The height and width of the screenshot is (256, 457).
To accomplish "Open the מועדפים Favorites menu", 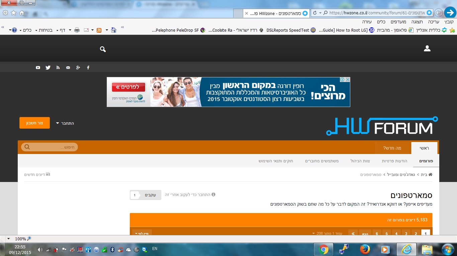I will click(x=398, y=22).
